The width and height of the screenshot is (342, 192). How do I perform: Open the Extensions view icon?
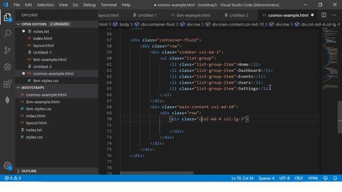[x=7, y=84]
